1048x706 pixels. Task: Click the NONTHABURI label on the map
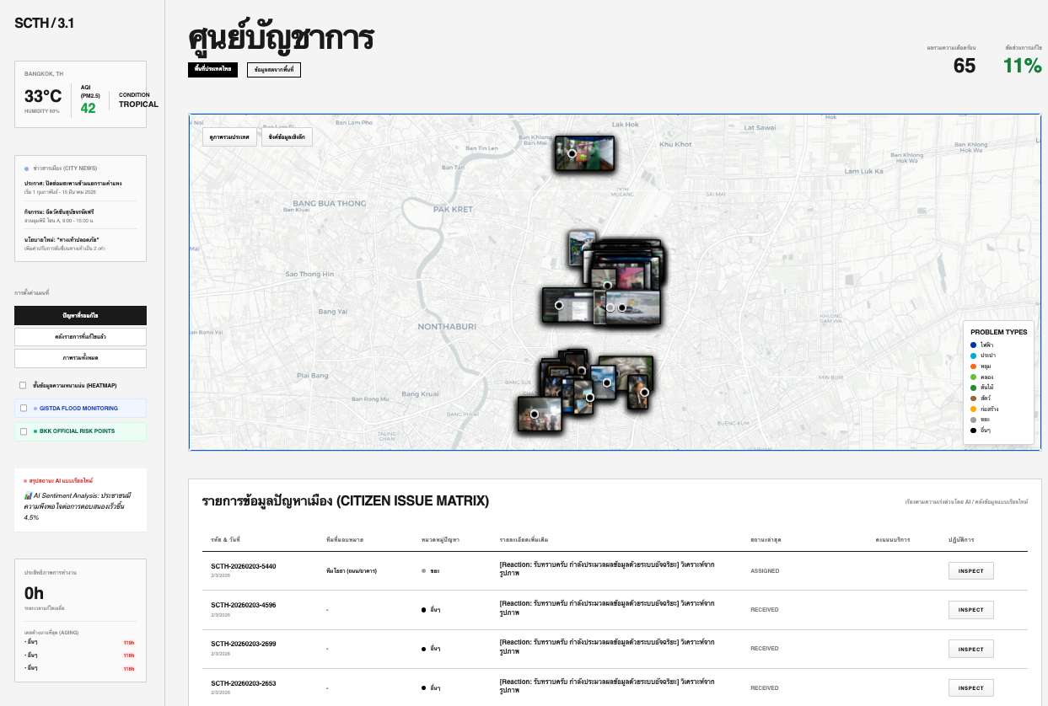[x=448, y=326]
